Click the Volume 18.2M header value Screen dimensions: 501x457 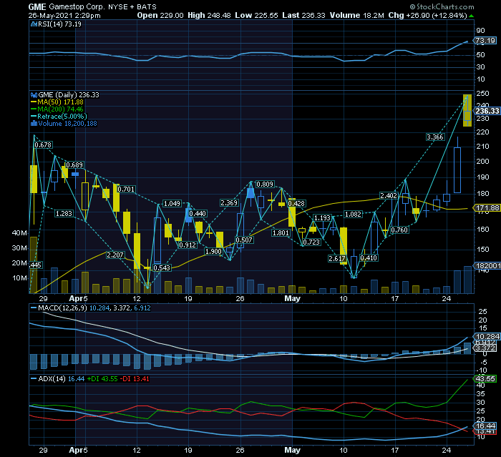coord(356,15)
